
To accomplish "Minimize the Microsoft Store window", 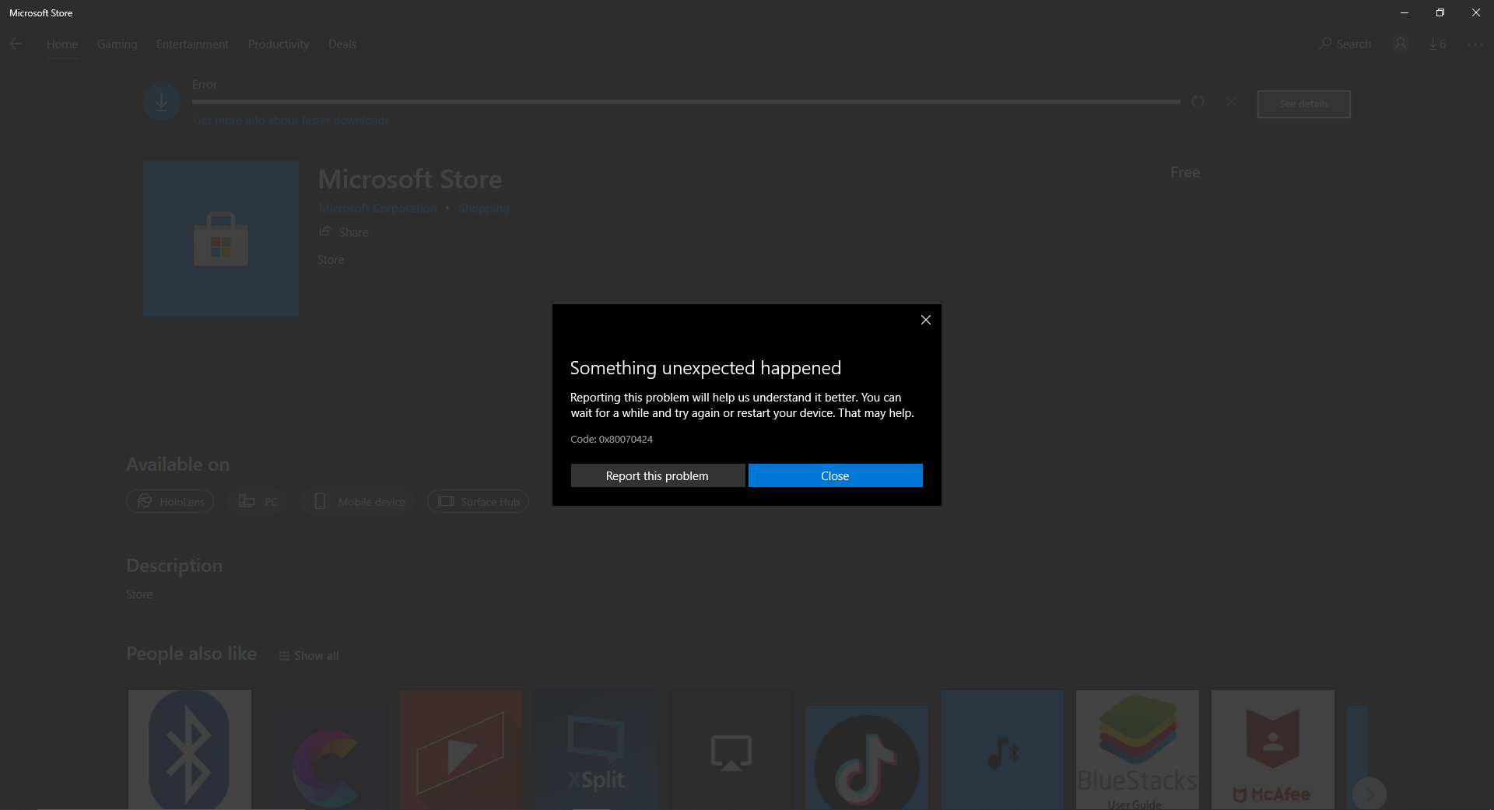I will (x=1405, y=12).
